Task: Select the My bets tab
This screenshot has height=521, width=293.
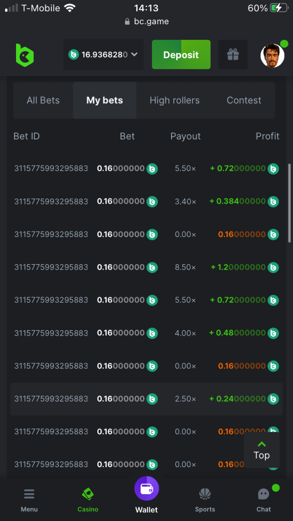Action: pos(105,100)
